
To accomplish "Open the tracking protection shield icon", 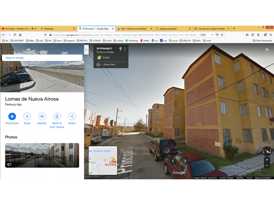I will point(46,35).
